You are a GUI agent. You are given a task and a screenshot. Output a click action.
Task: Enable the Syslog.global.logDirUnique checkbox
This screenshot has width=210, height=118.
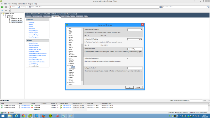tap(128, 58)
